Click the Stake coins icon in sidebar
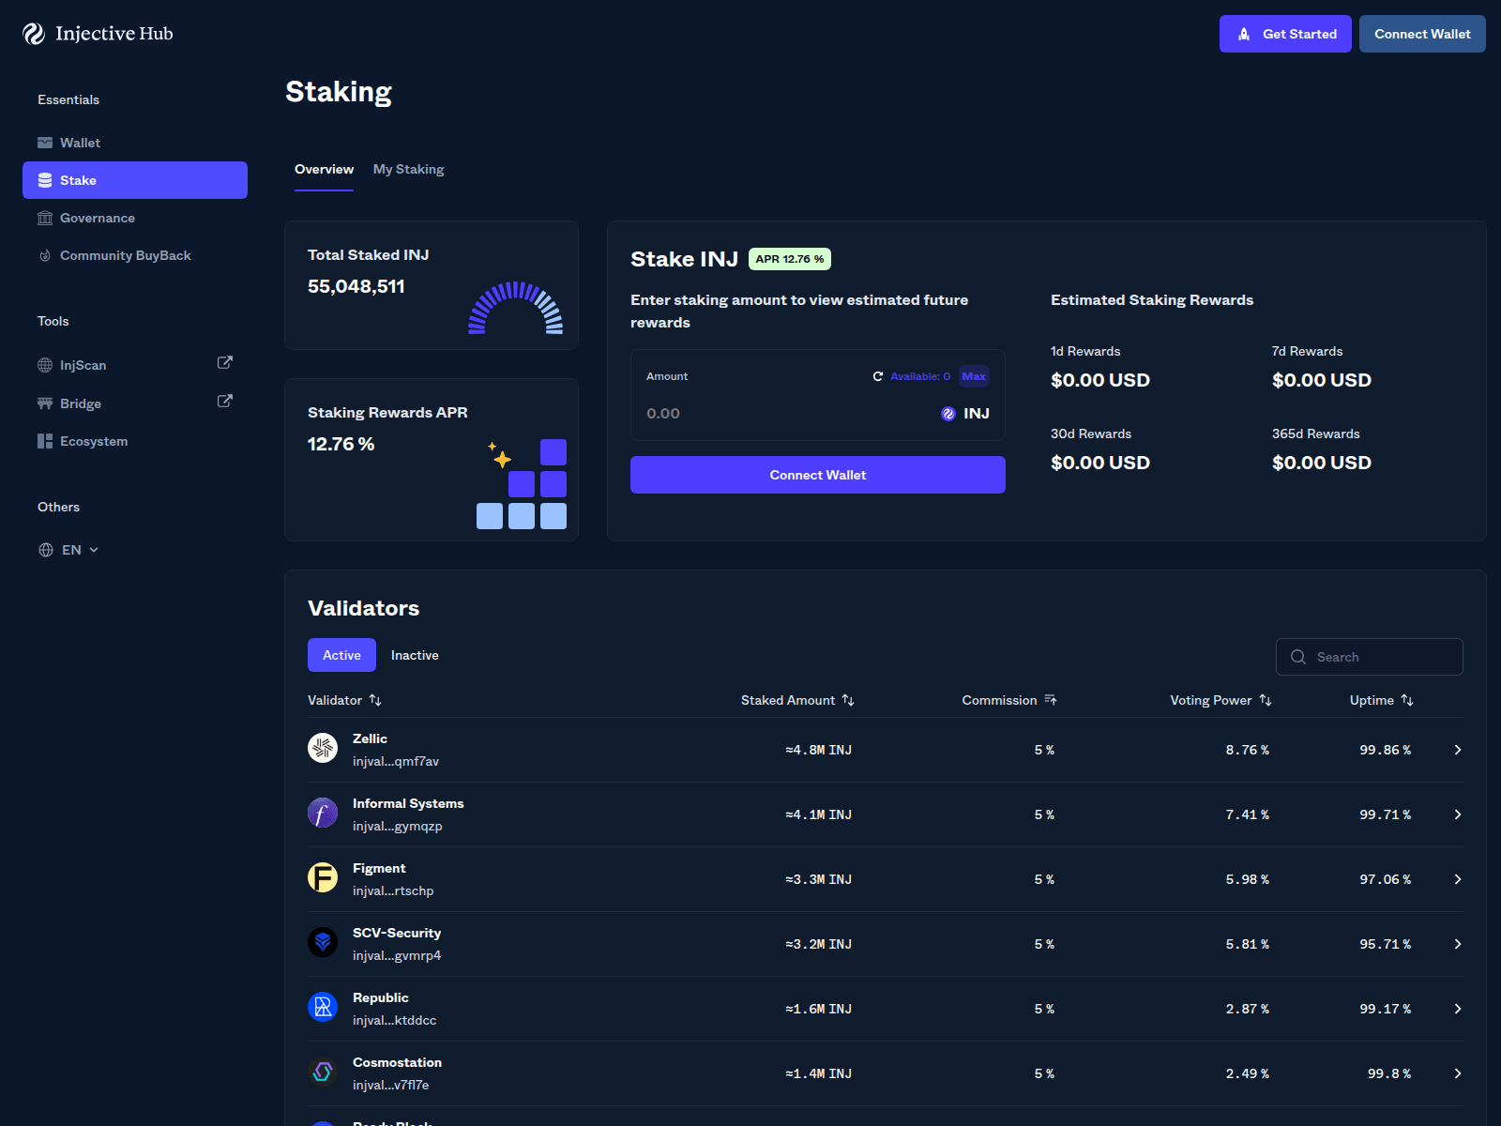Image resolution: width=1501 pixels, height=1126 pixels. click(45, 180)
